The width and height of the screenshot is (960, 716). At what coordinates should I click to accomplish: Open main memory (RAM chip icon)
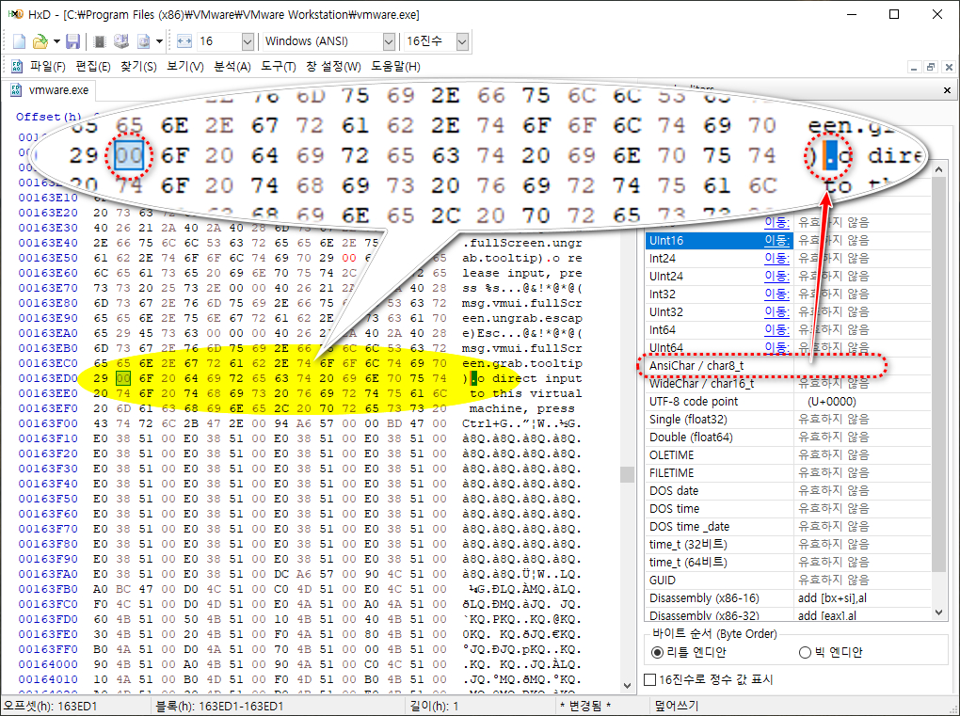100,41
